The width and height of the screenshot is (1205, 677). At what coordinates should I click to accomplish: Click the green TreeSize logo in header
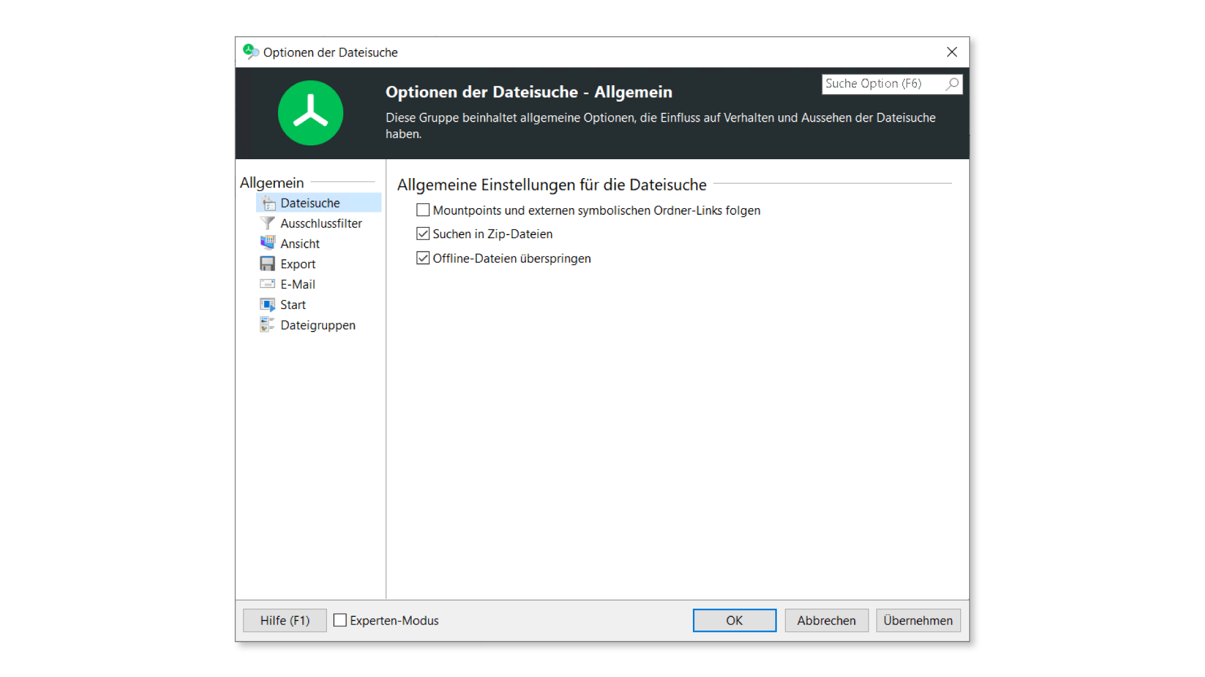coord(311,113)
